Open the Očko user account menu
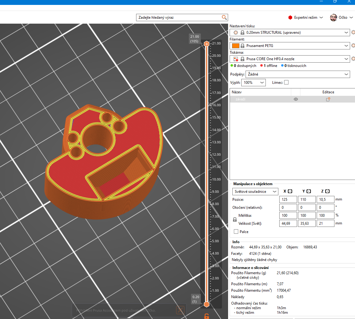This screenshot has width=355, height=319. [342, 18]
